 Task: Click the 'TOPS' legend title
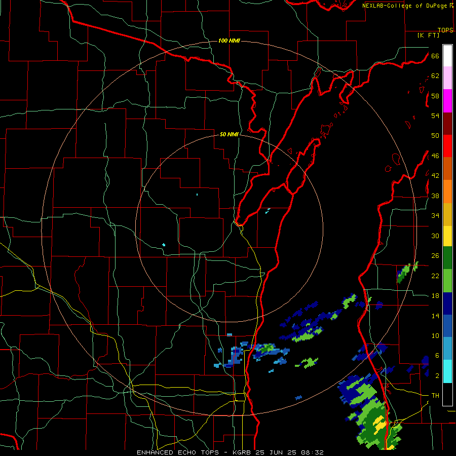[445, 30]
